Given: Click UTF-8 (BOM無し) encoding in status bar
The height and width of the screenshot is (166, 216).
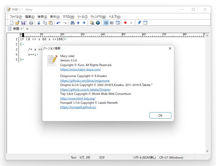Looking at the screenshot, I should coord(145,158).
